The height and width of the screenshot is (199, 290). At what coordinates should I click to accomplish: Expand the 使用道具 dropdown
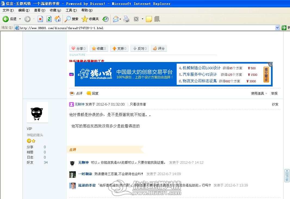(x=259, y=94)
